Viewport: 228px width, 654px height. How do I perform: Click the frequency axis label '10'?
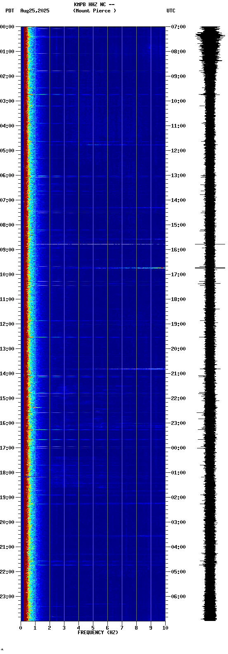pyautogui.click(x=165, y=628)
